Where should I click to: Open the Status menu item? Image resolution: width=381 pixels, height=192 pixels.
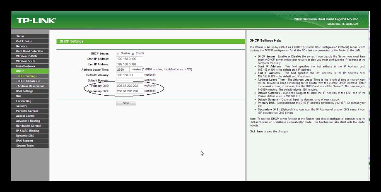tap(30, 36)
